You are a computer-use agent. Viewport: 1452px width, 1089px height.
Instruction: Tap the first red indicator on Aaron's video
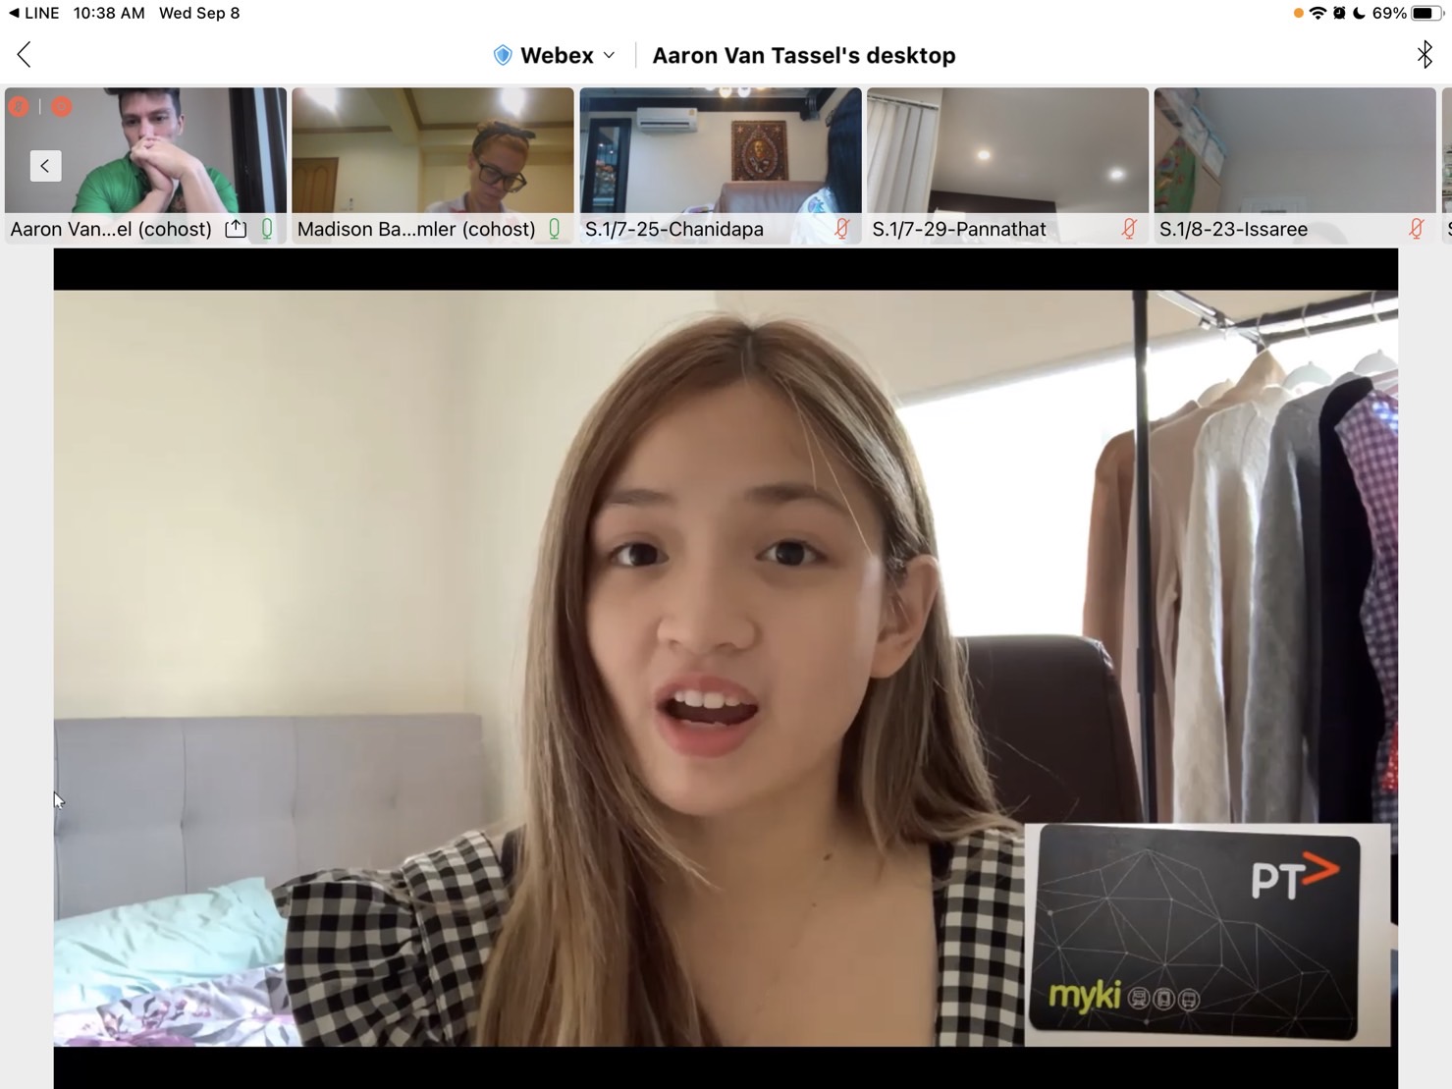pos(19,106)
